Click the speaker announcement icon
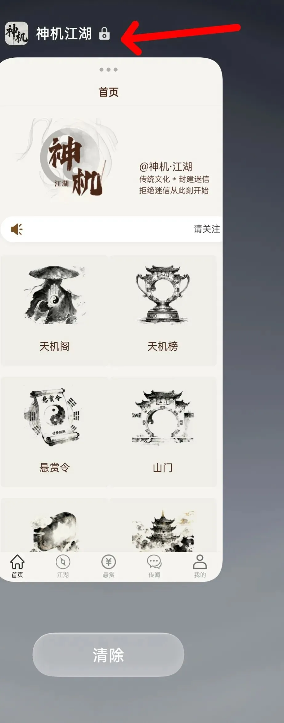This screenshot has width=284, height=723. click(x=17, y=229)
